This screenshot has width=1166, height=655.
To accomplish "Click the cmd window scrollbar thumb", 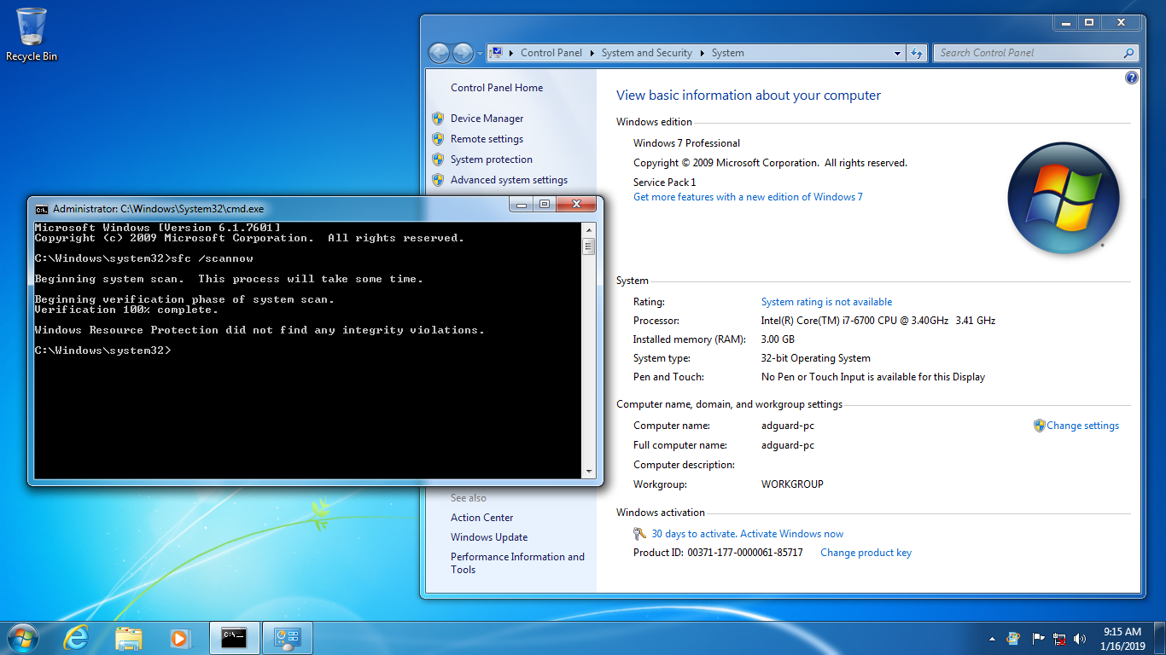I will pyautogui.click(x=588, y=247).
